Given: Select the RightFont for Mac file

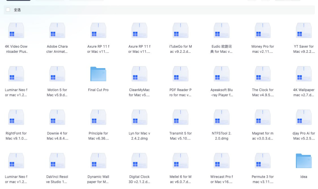Looking at the screenshot, I should [x=16, y=117].
